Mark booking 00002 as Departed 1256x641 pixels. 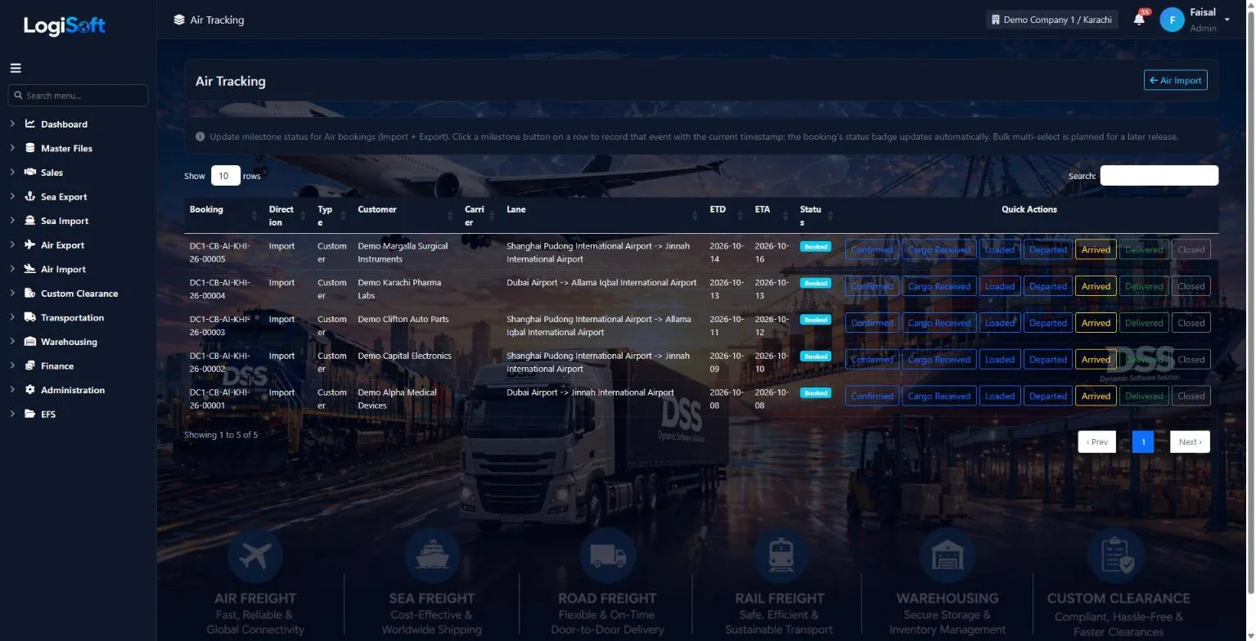pos(1047,360)
